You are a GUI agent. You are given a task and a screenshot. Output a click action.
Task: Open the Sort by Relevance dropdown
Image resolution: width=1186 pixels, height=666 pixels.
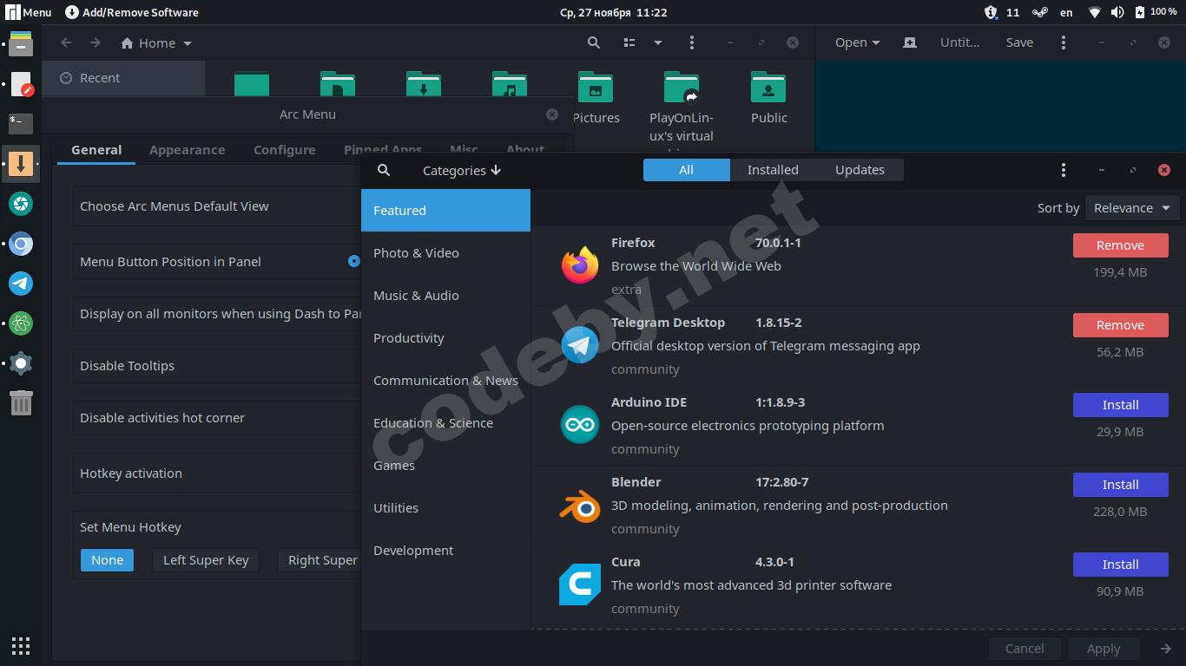pyautogui.click(x=1132, y=208)
